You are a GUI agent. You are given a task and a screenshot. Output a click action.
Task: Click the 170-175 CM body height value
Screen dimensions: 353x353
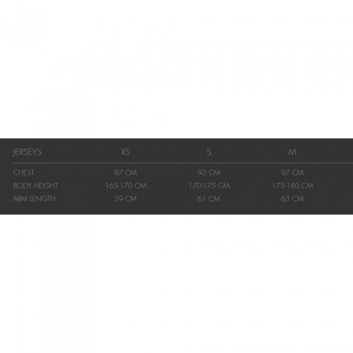coord(209,186)
